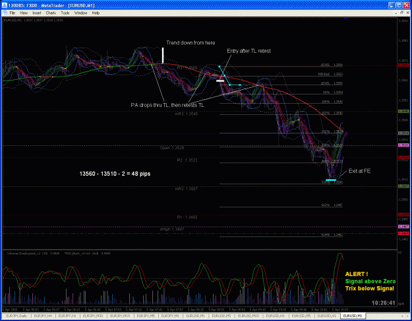Viewport: 412px width, 321px height.
Task: Click the 'Open : 1.3528' level label
Action: point(172,148)
